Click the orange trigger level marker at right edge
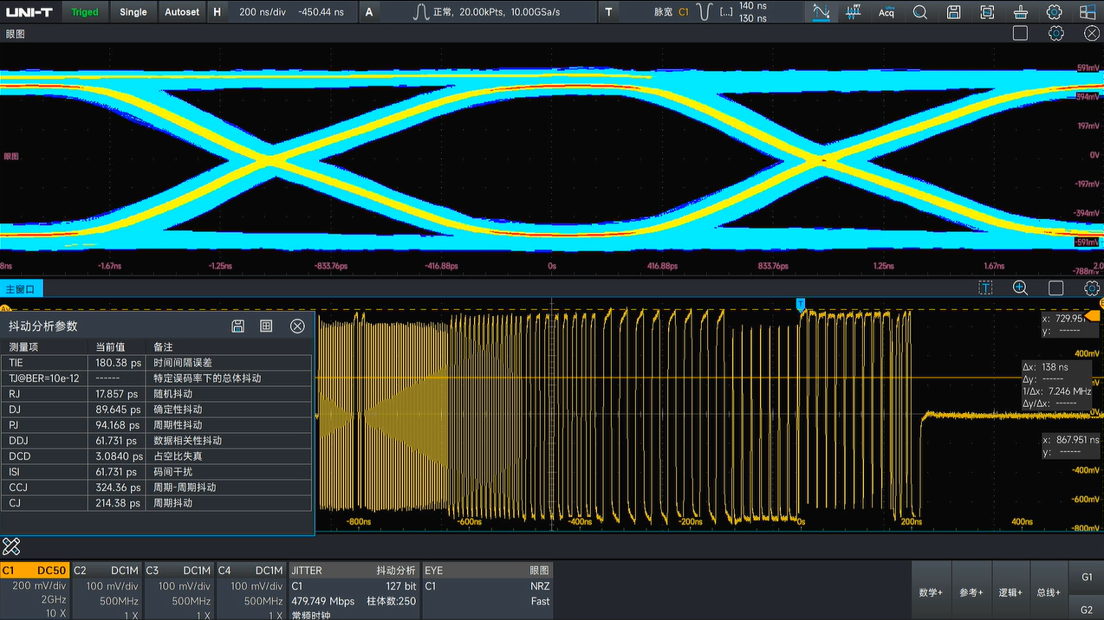The width and height of the screenshot is (1104, 620). click(x=1094, y=317)
